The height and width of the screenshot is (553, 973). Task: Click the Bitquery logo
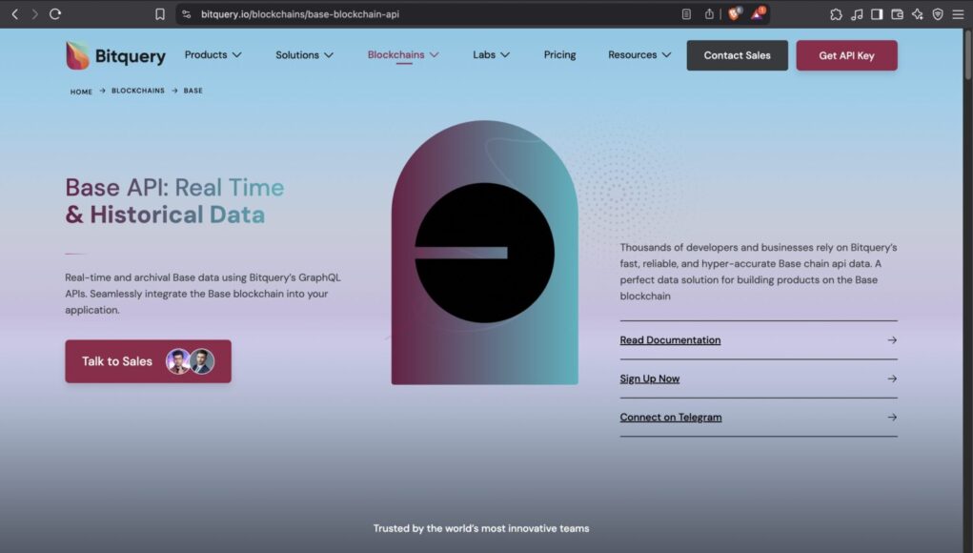pyautogui.click(x=115, y=55)
